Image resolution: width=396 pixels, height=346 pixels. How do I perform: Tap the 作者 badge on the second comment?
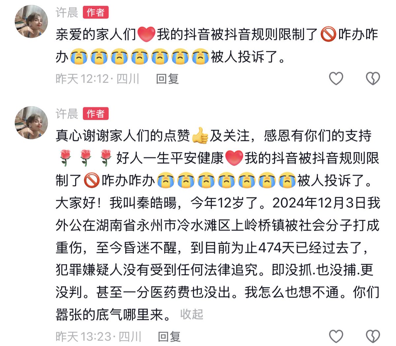click(x=96, y=114)
